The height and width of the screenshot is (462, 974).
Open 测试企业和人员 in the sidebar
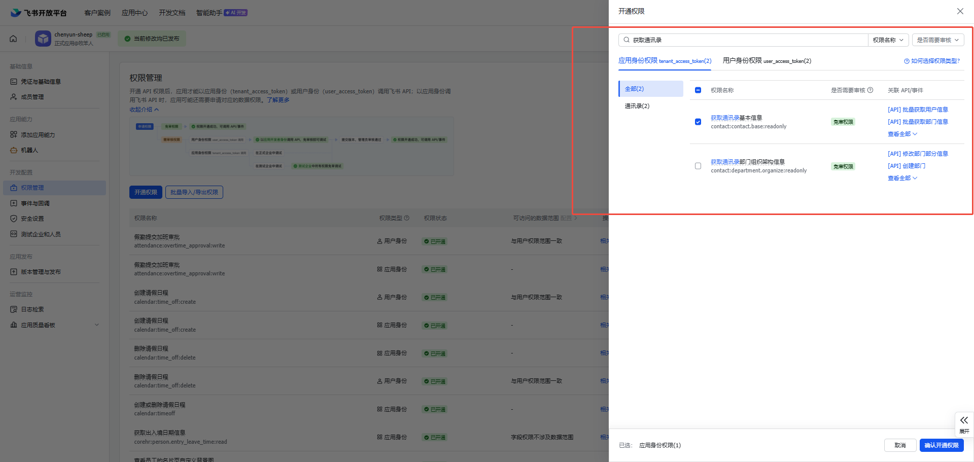(41, 234)
